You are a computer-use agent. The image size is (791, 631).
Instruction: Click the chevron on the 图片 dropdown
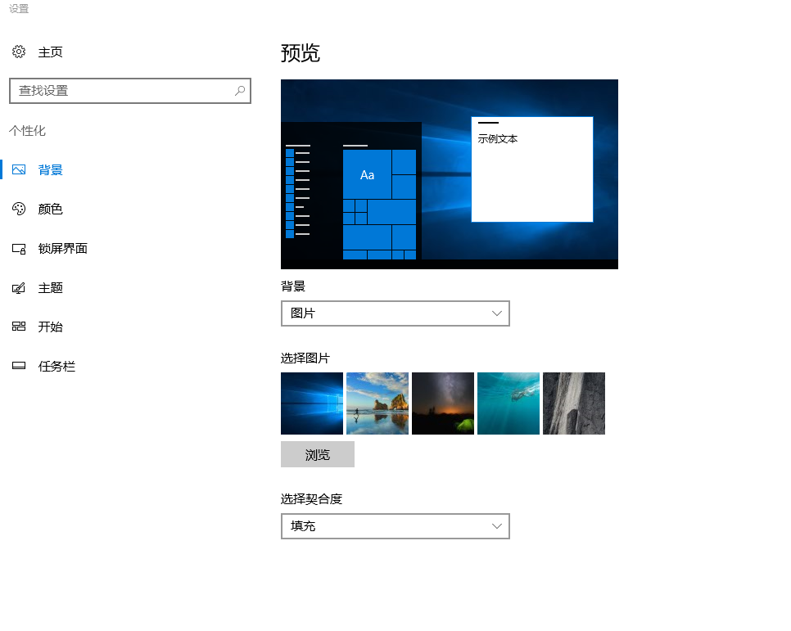point(496,313)
